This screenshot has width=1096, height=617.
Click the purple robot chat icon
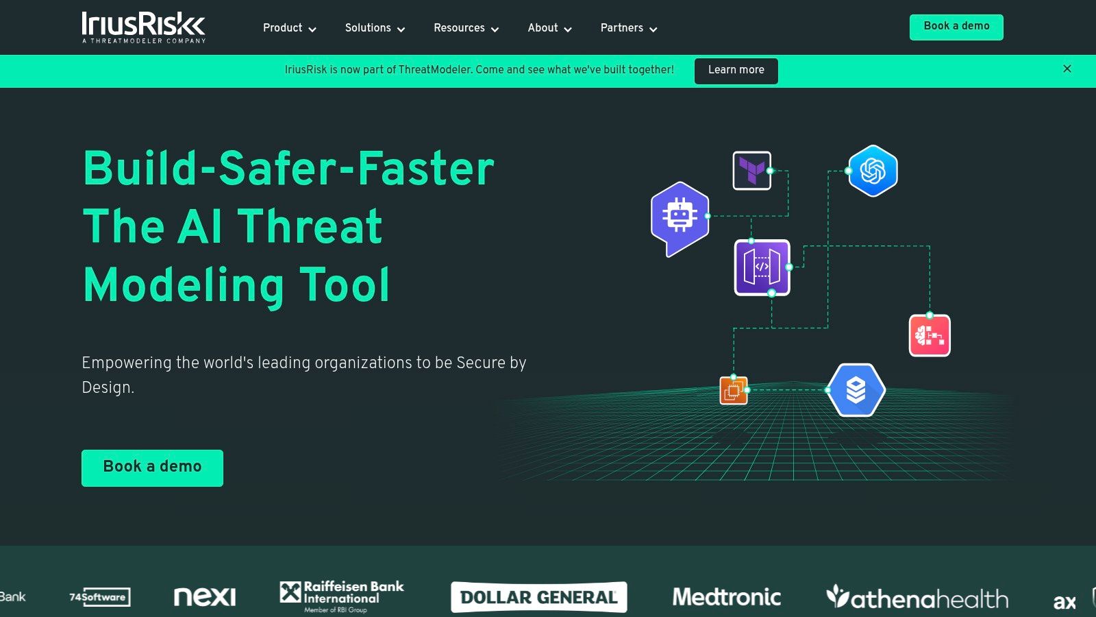(x=680, y=219)
